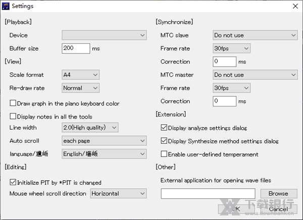The width and height of the screenshot is (303, 220).
Task: Toggle Display notes in all the tools
Action: [x=13, y=117]
